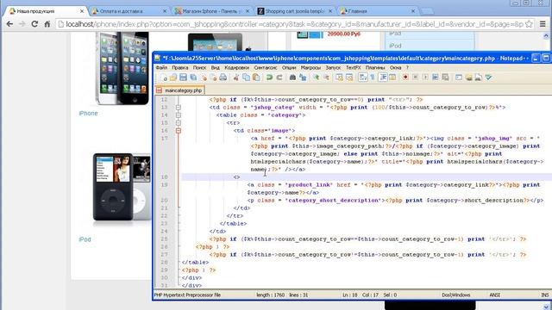Save the recorded macro icon

point(445,77)
